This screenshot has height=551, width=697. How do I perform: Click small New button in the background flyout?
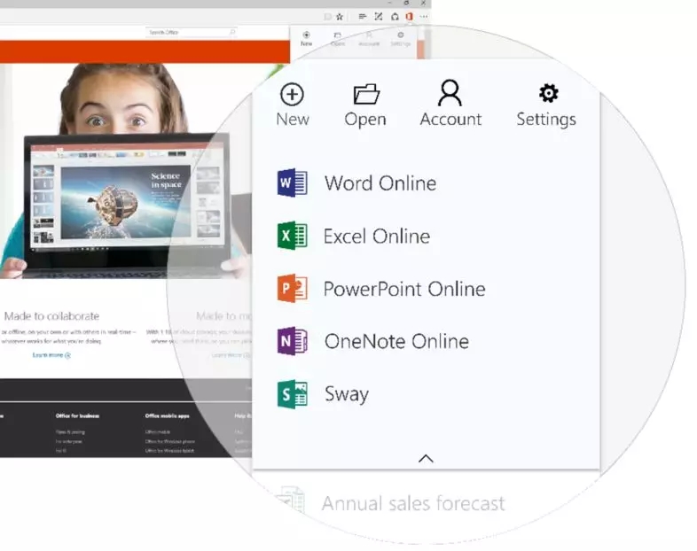pos(306,39)
